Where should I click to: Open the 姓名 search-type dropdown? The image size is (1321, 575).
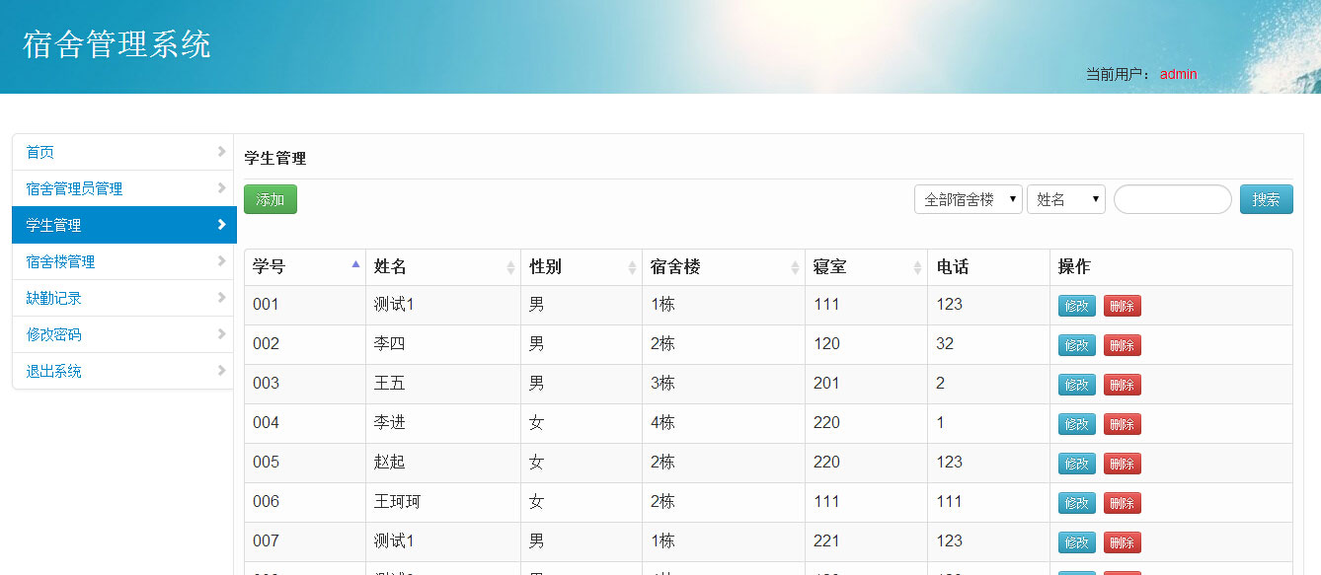click(1066, 198)
